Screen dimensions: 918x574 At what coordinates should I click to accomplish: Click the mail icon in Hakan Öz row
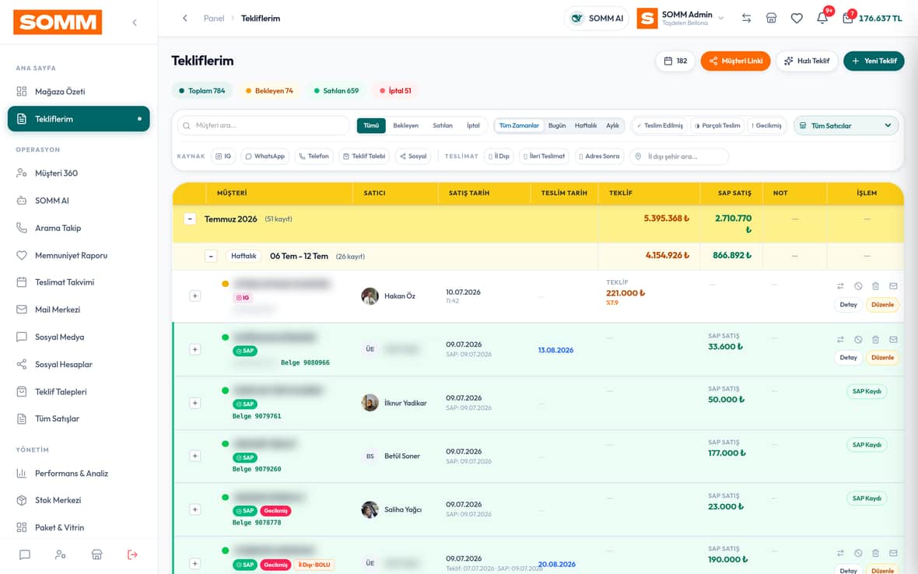893,286
